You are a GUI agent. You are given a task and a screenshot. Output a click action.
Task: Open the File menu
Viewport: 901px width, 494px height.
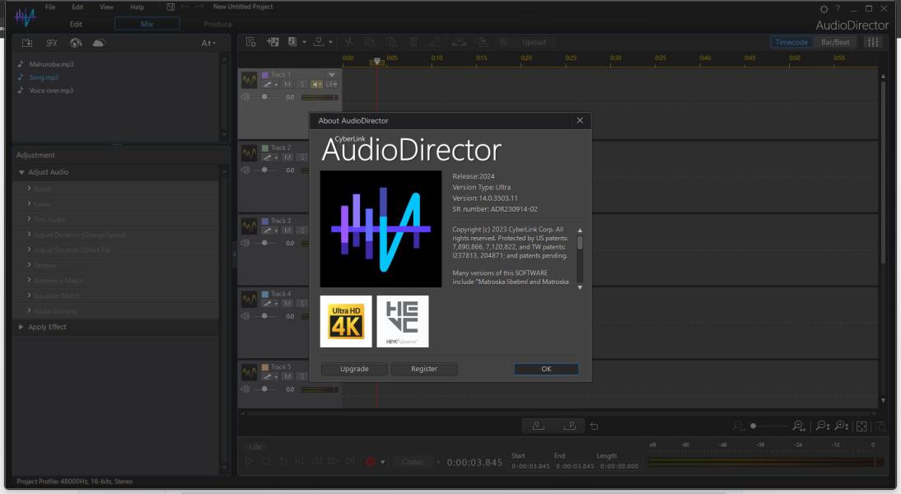point(50,7)
